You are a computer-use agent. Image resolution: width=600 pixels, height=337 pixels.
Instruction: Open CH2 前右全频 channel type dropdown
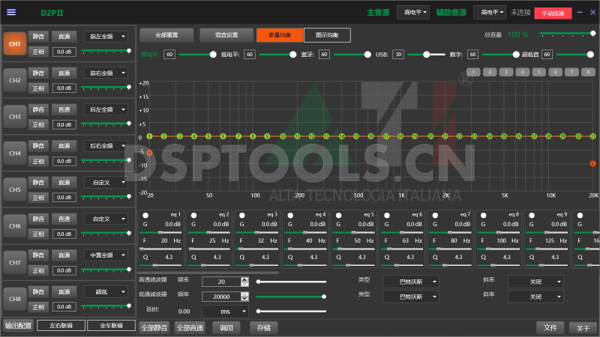(x=106, y=73)
